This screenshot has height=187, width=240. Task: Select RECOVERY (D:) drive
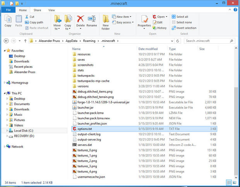[x=24, y=136]
